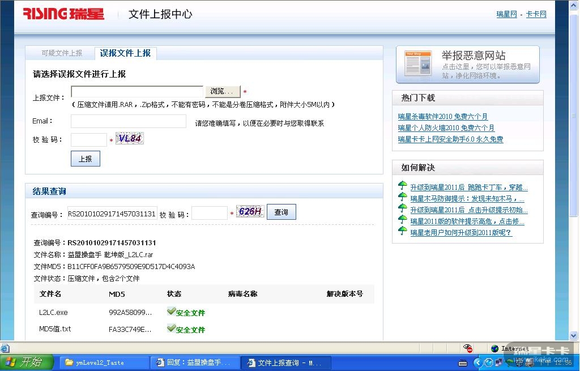The height and width of the screenshot is (371, 580).
Task: Expand hidden tray icons with the arrow
Action: (478, 363)
